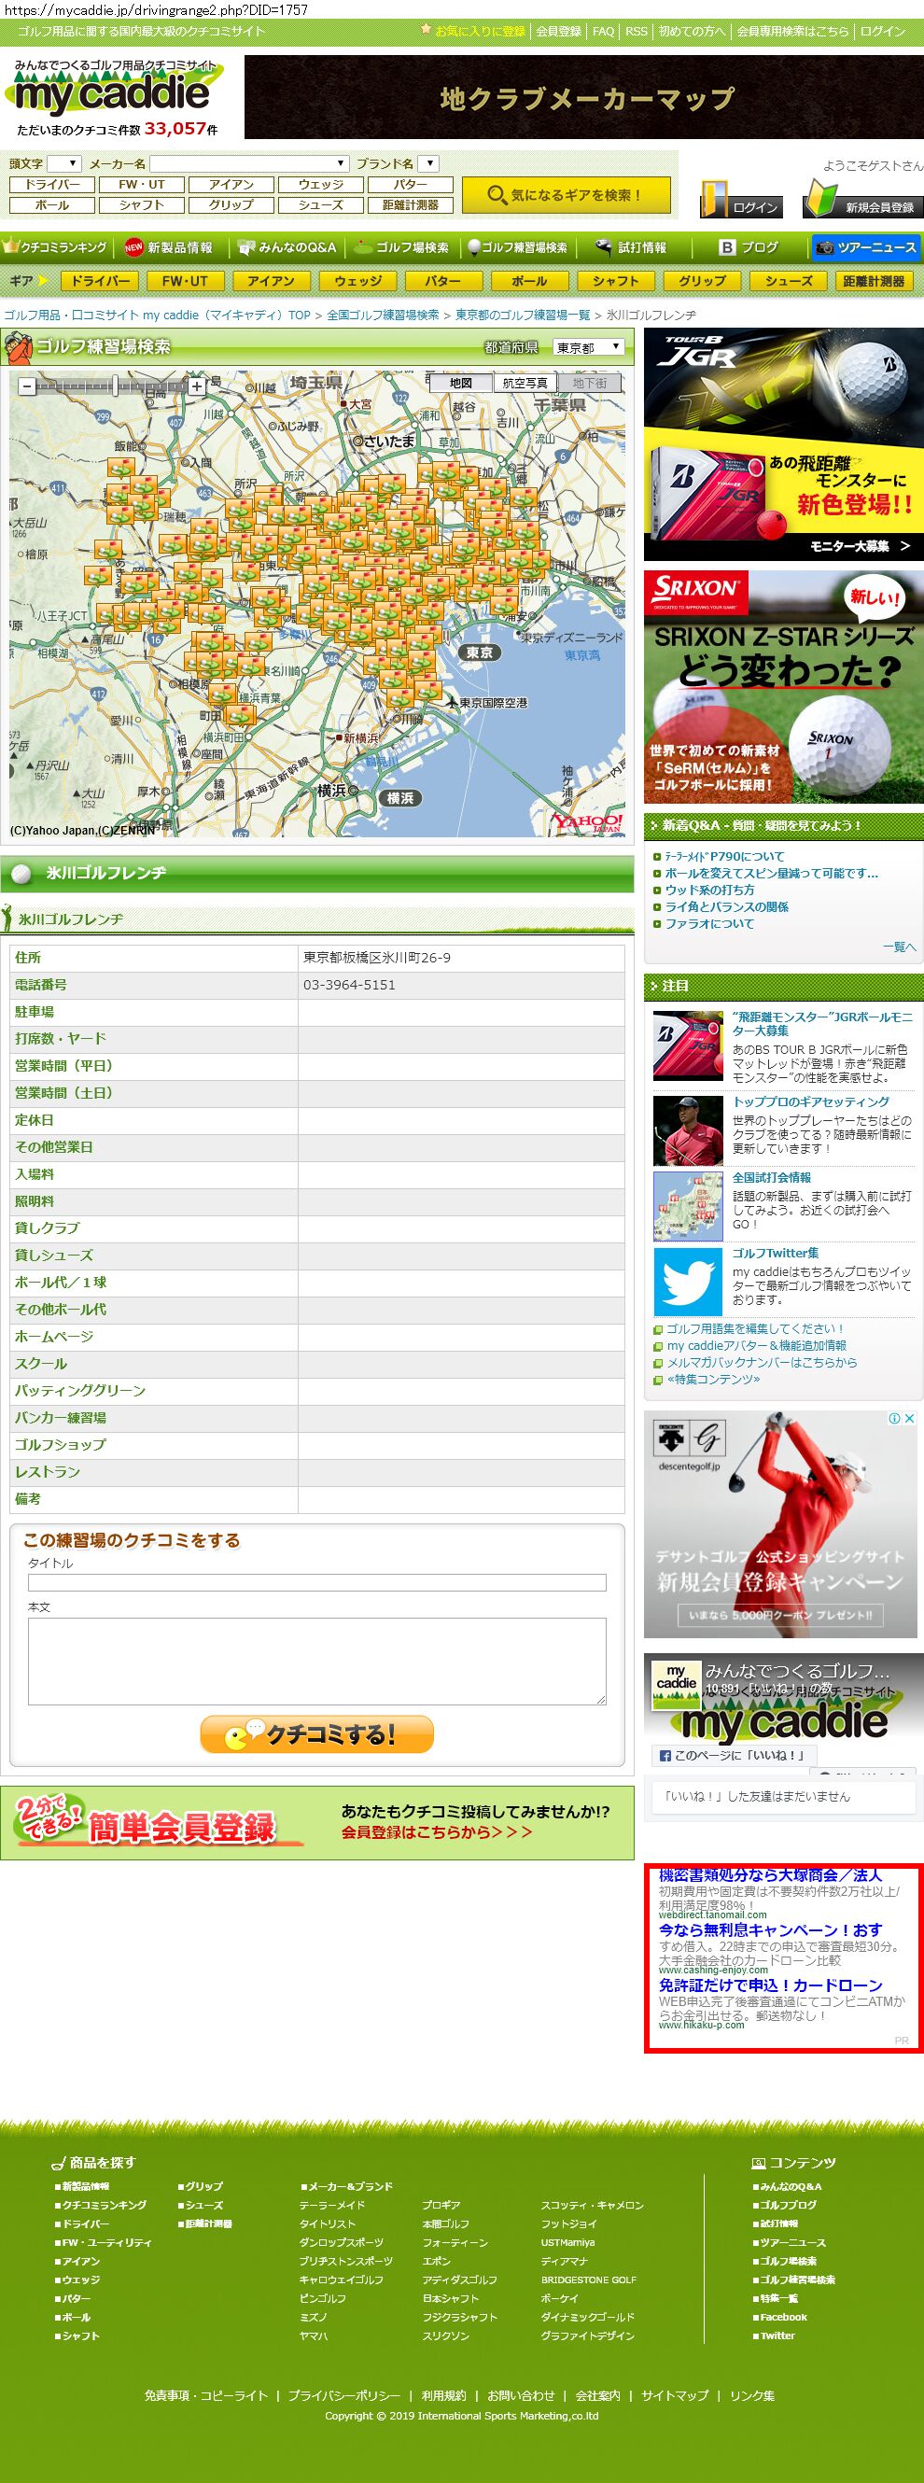Close the Descente ad with X icon
Viewport: 924px width, 2483px height.
point(908,1418)
